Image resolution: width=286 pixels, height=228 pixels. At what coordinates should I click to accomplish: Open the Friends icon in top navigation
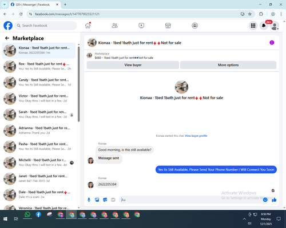(x=114, y=26)
